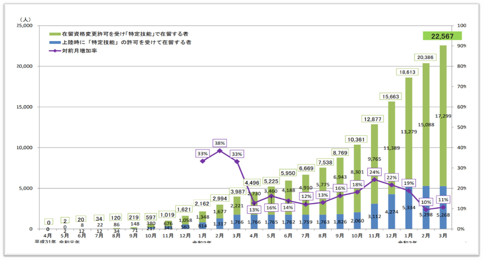
Task: Click the growth rate label '14%'
Action: 288,208
